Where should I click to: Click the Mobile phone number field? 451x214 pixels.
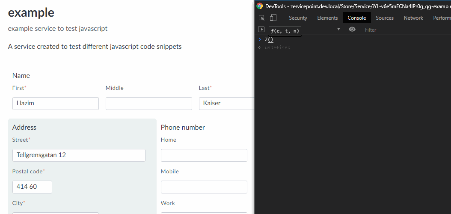[204, 187]
